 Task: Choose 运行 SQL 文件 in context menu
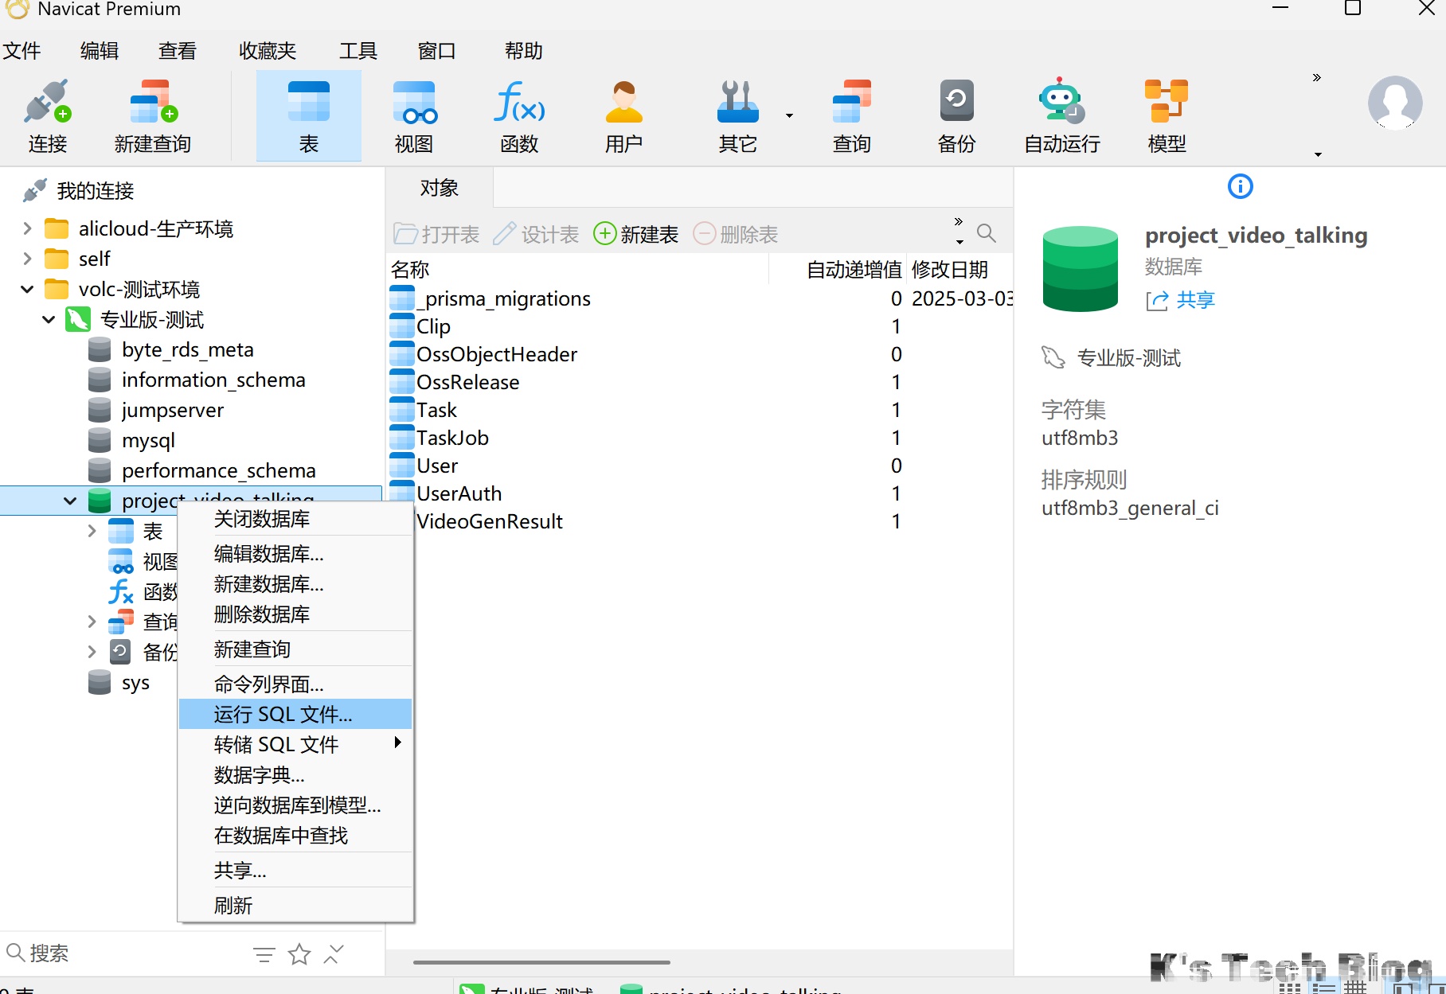pyautogui.click(x=283, y=714)
